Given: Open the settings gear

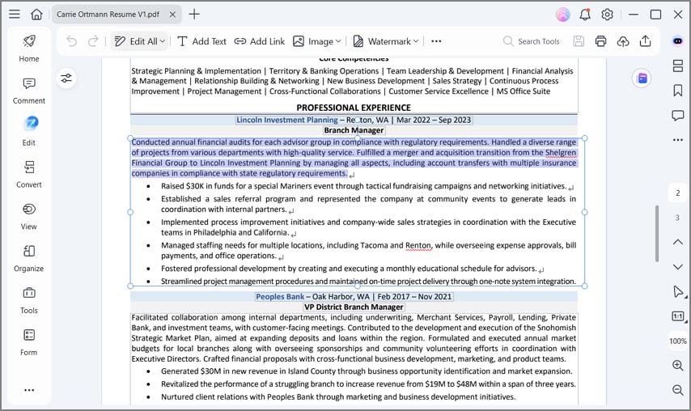Looking at the screenshot, I should click(x=608, y=15).
